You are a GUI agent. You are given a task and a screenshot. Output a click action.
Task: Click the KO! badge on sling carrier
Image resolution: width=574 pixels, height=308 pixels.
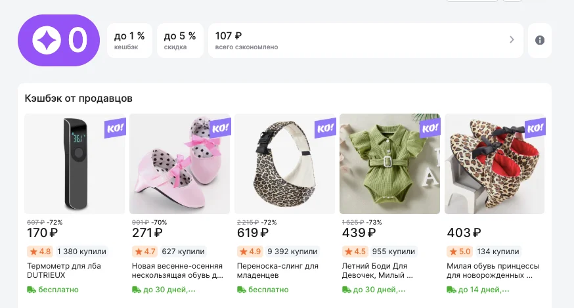pyautogui.click(x=325, y=128)
